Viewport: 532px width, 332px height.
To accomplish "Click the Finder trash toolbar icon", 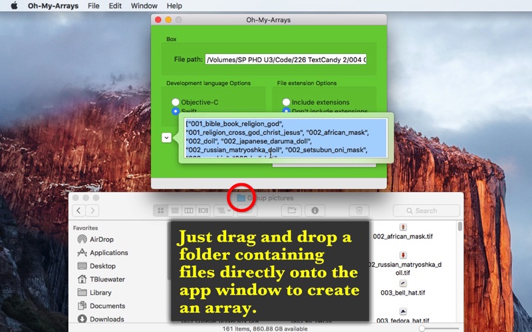I will click(359, 210).
